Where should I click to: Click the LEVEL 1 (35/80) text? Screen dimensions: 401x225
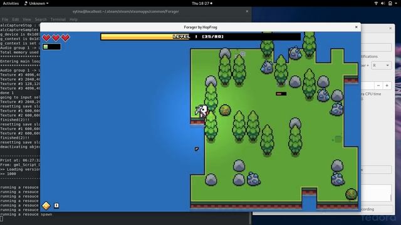pyautogui.click(x=198, y=37)
